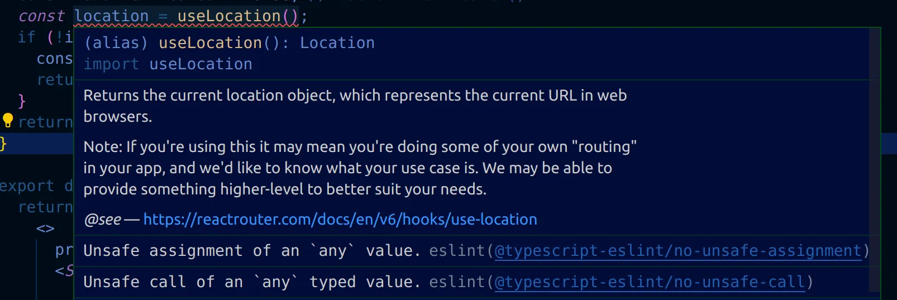Click the 'if' keyword in the editor
Screen dimensions: 897x300
coord(26,37)
